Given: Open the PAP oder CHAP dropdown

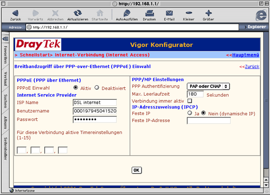Looking at the screenshot, I should 208,86.
